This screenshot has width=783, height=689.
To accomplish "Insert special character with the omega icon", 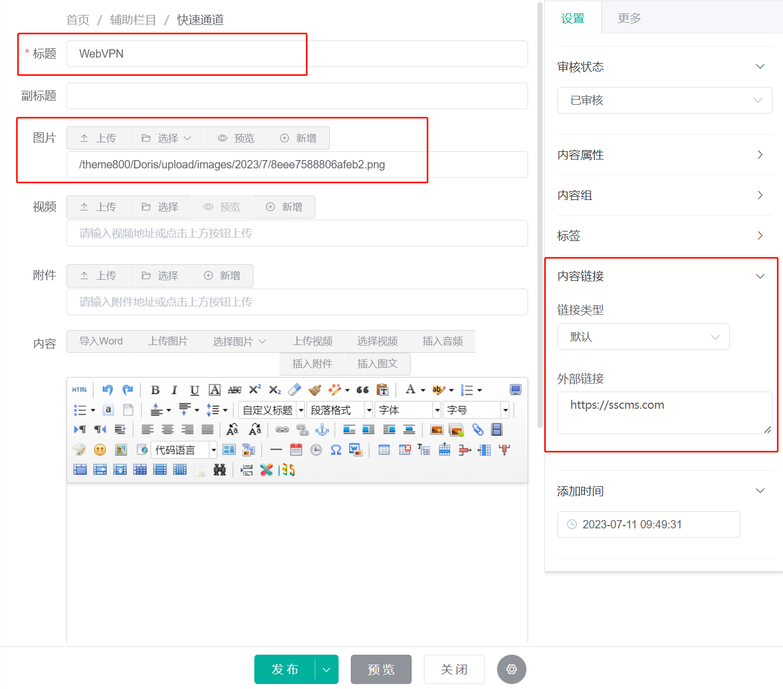I will (x=335, y=450).
